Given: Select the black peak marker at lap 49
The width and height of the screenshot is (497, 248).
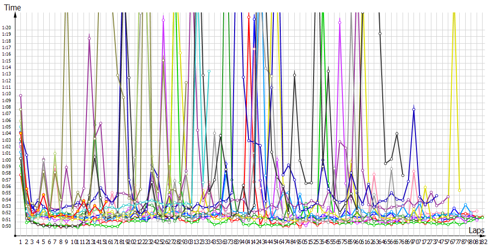Looking at the screenshot, I should click(294, 75).
